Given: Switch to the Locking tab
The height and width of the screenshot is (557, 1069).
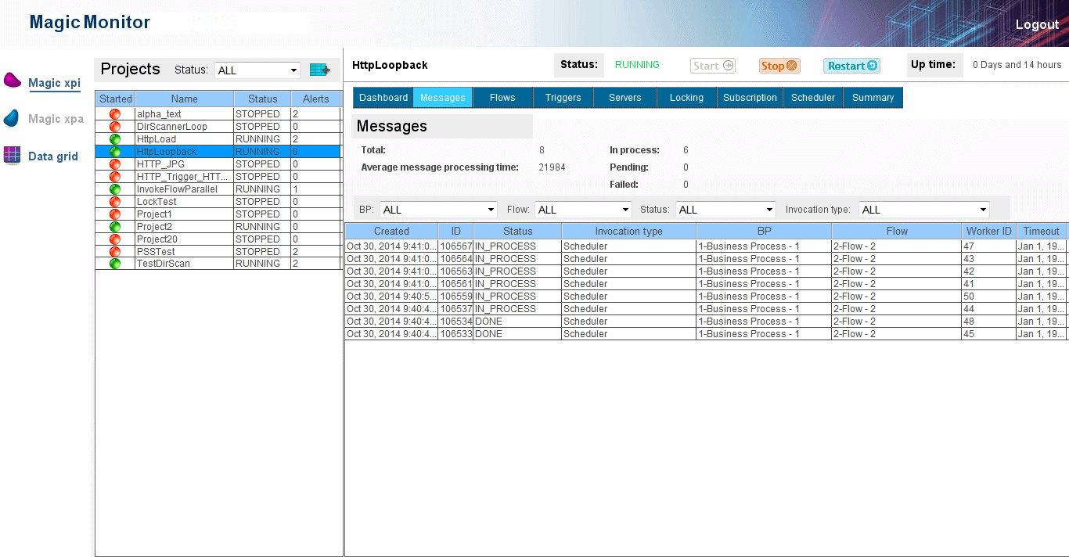Looking at the screenshot, I should (686, 98).
